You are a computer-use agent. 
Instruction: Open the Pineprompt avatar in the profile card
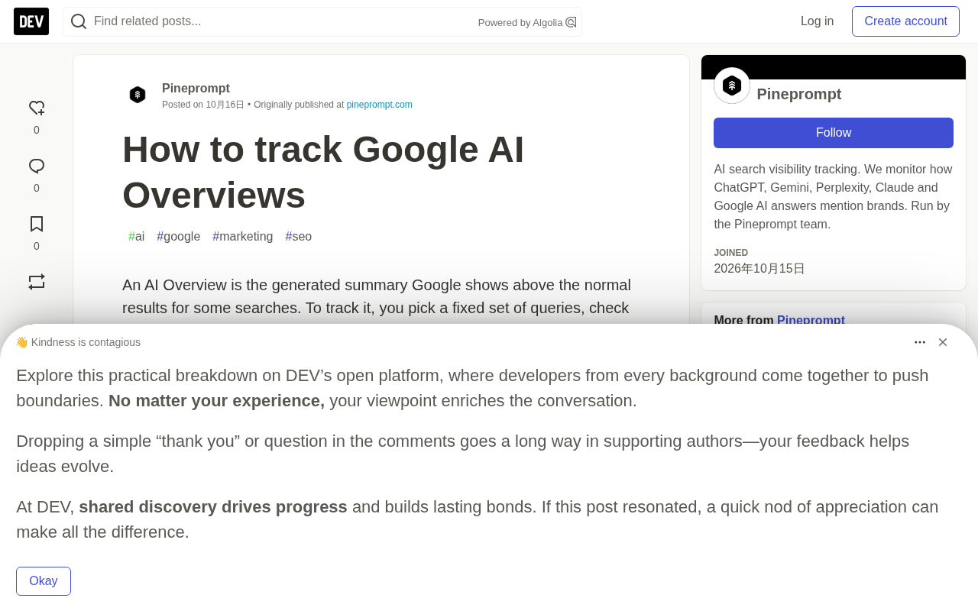coord(732,86)
